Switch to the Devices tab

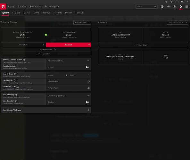(x=69, y=13)
